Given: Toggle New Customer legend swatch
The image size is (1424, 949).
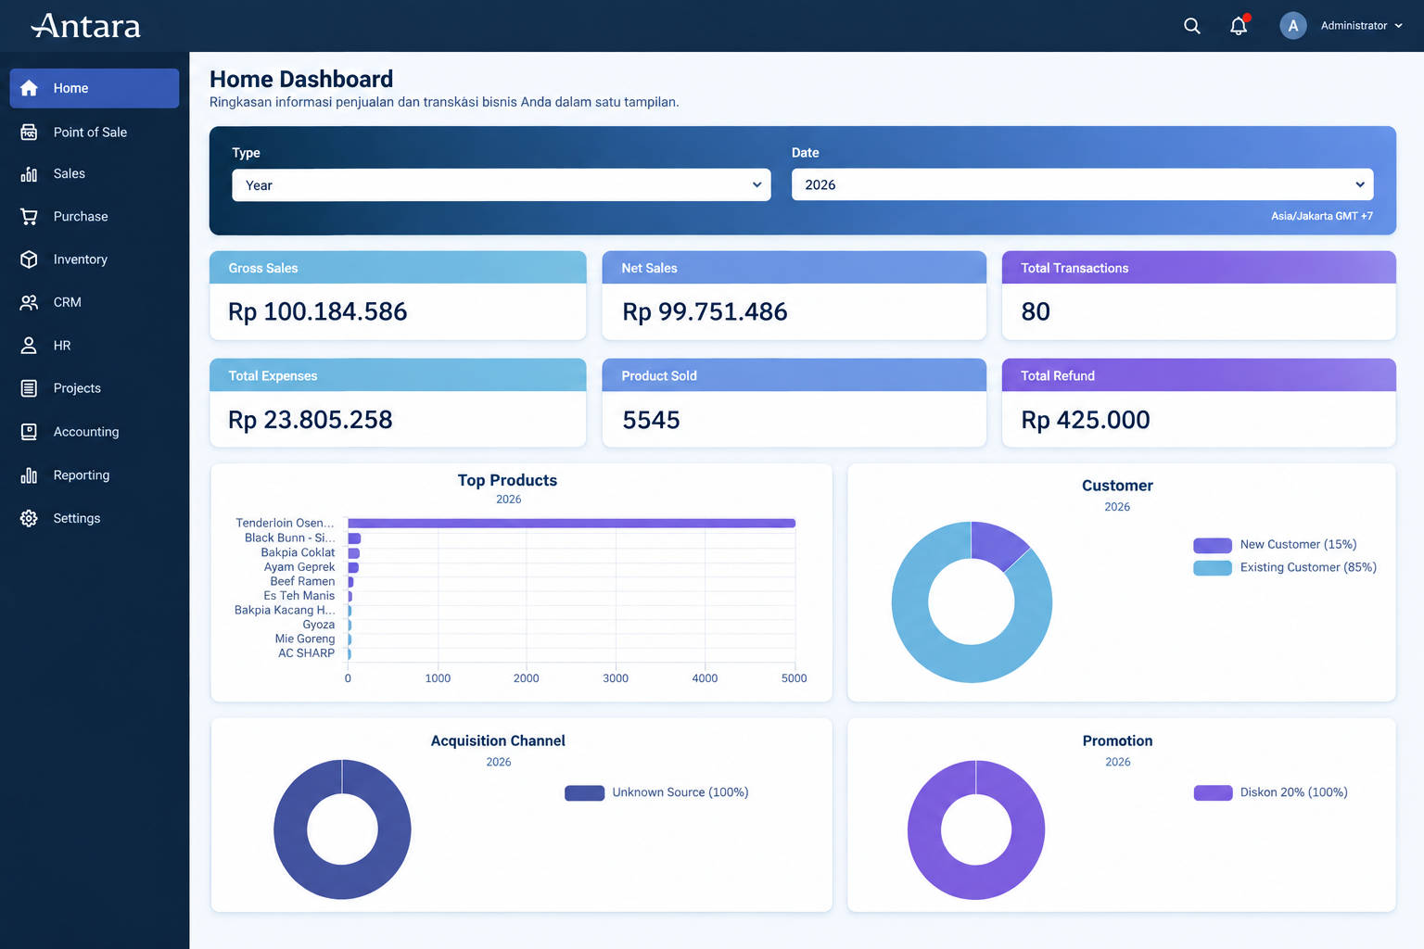Looking at the screenshot, I should pos(1213,545).
